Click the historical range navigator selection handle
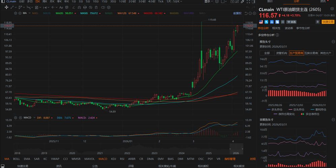This screenshot has height=168, width=336. (x=236, y=149)
